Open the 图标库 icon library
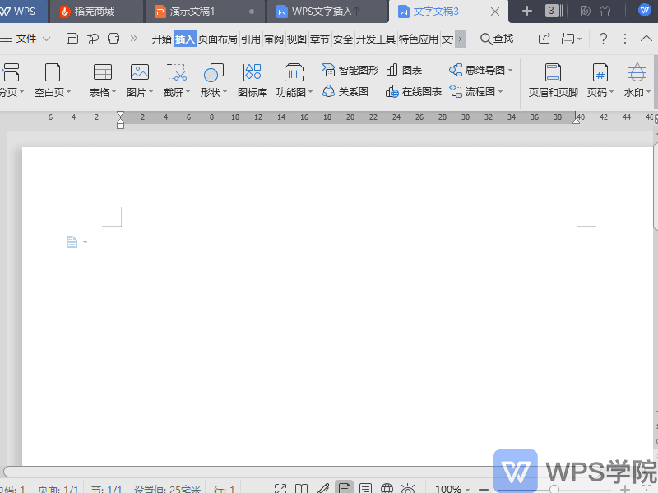The image size is (658, 493). click(x=252, y=72)
